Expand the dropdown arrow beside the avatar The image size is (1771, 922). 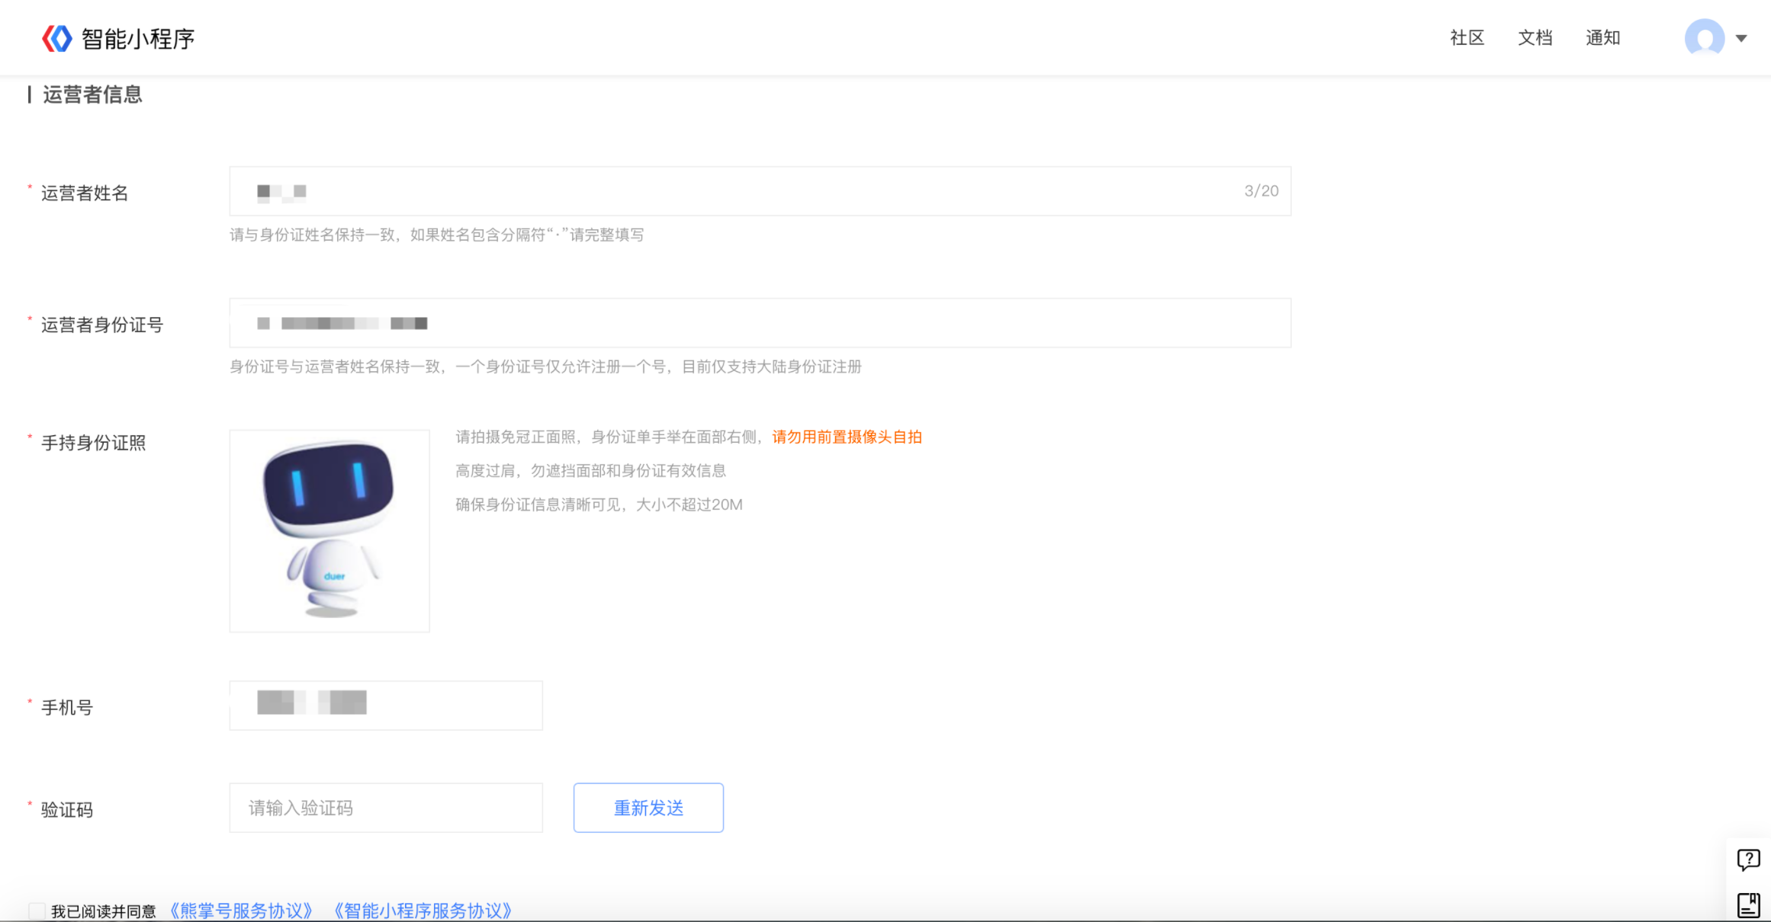[1741, 37]
